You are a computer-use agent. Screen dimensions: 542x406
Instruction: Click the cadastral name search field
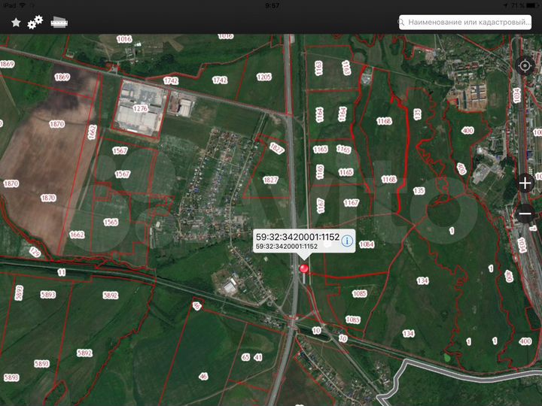pyautogui.click(x=470, y=23)
